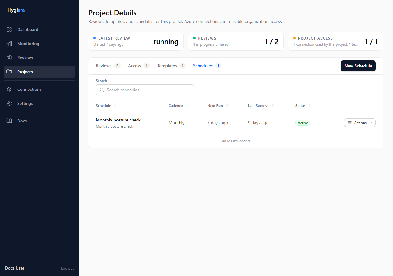Click the Projects folder icon
Viewport: 393px width, 276px height.
[x=9, y=72]
